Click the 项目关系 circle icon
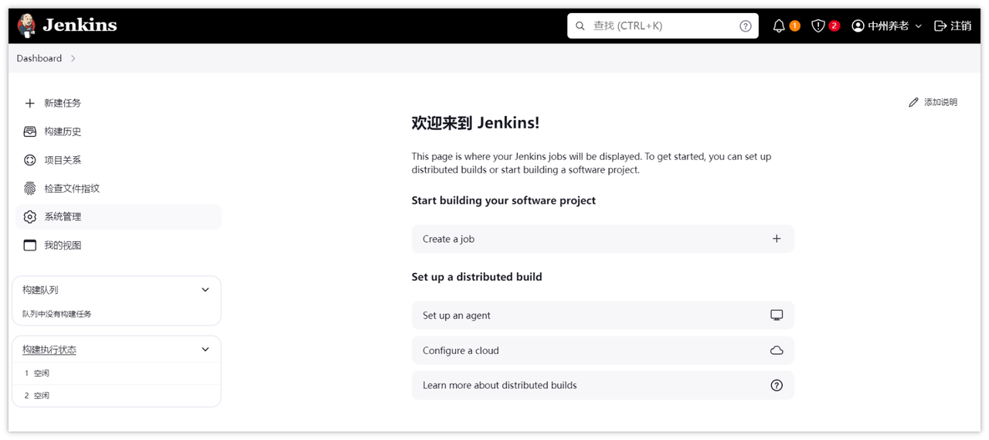The height and width of the screenshot is (440, 989). [x=30, y=160]
